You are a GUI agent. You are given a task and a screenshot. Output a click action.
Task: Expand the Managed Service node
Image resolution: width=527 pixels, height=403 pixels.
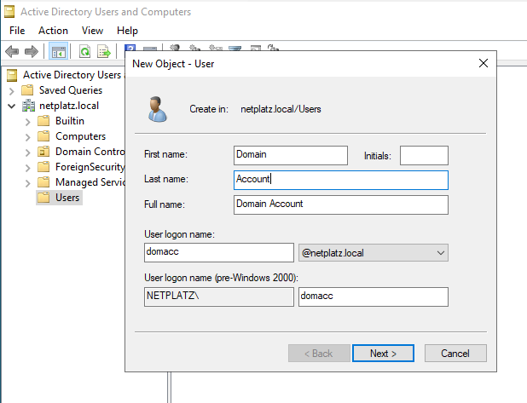pos(27,183)
